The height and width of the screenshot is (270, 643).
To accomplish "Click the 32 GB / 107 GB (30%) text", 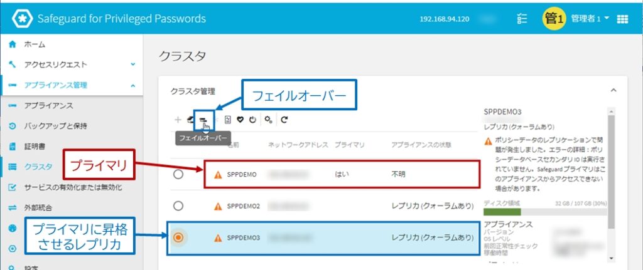I will (581, 204).
